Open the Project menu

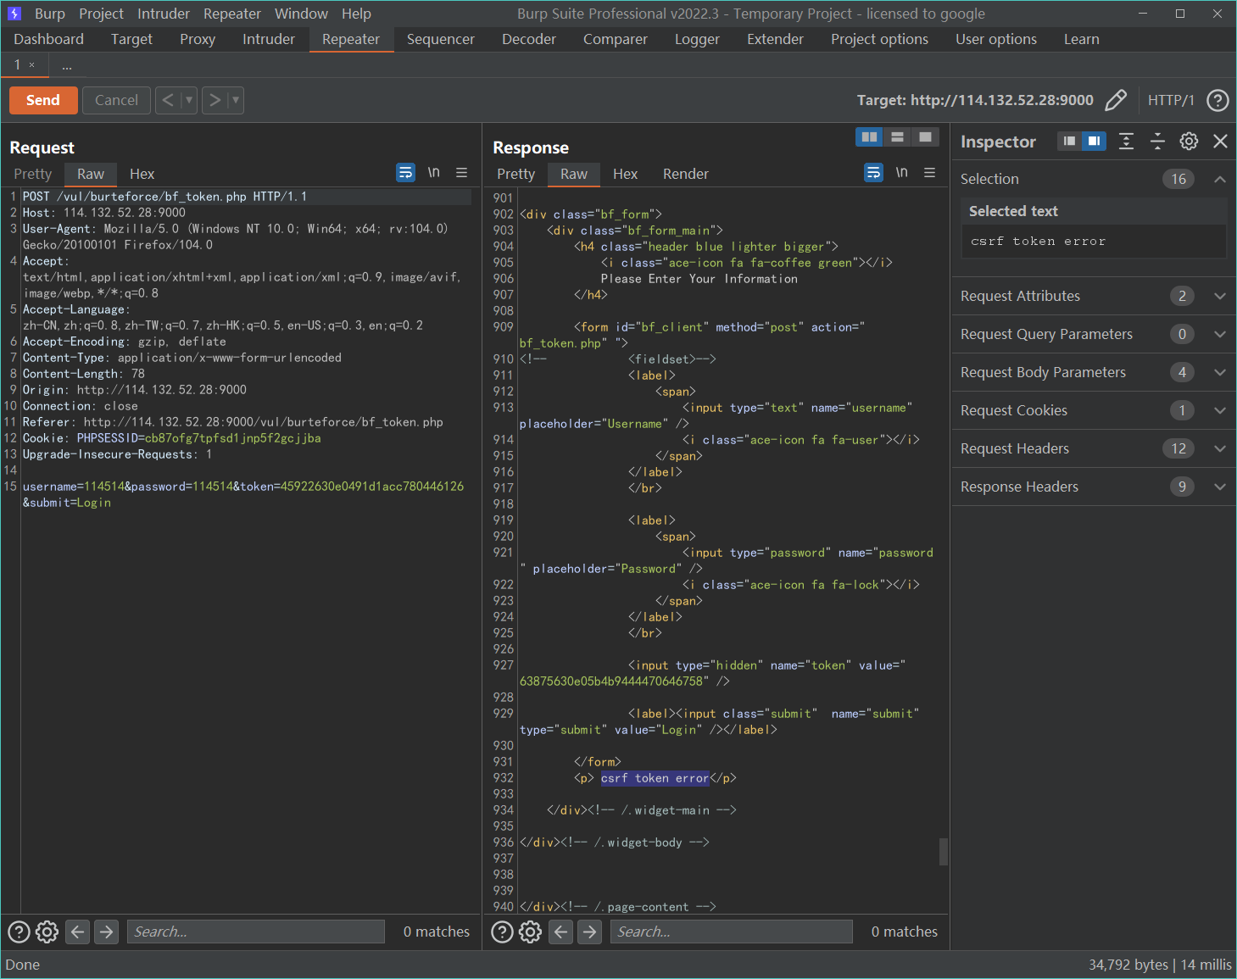(x=101, y=14)
